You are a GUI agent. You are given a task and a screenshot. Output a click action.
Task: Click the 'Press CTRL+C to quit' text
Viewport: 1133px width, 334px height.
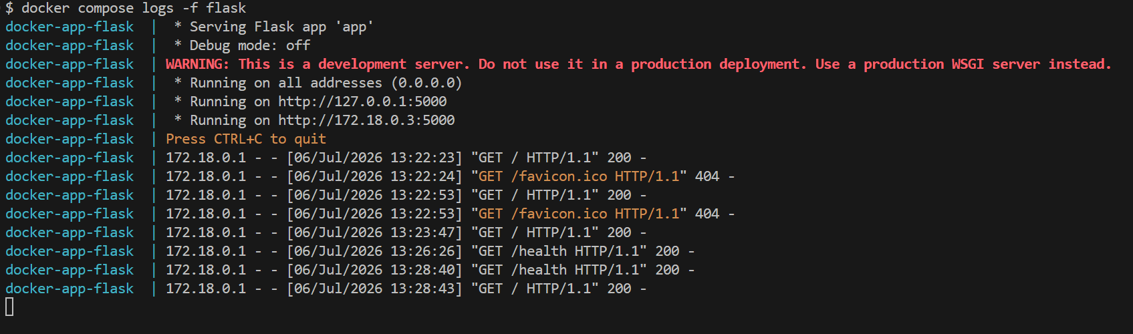pyautogui.click(x=246, y=139)
